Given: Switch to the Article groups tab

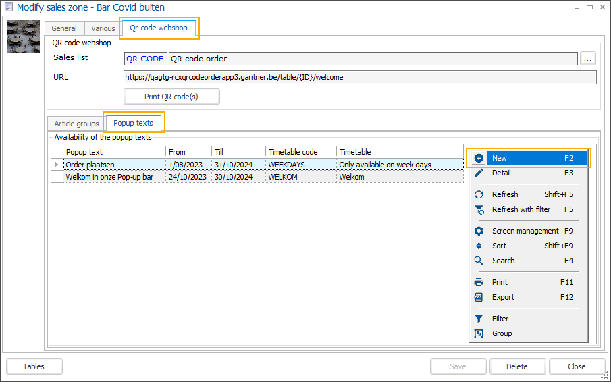Looking at the screenshot, I should point(76,124).
